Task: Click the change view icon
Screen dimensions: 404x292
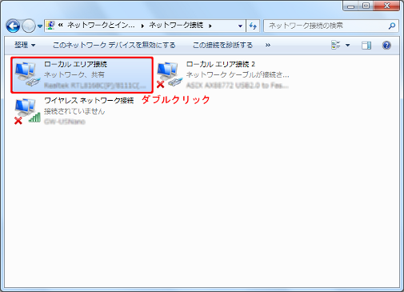Action: tap(336, 45)
